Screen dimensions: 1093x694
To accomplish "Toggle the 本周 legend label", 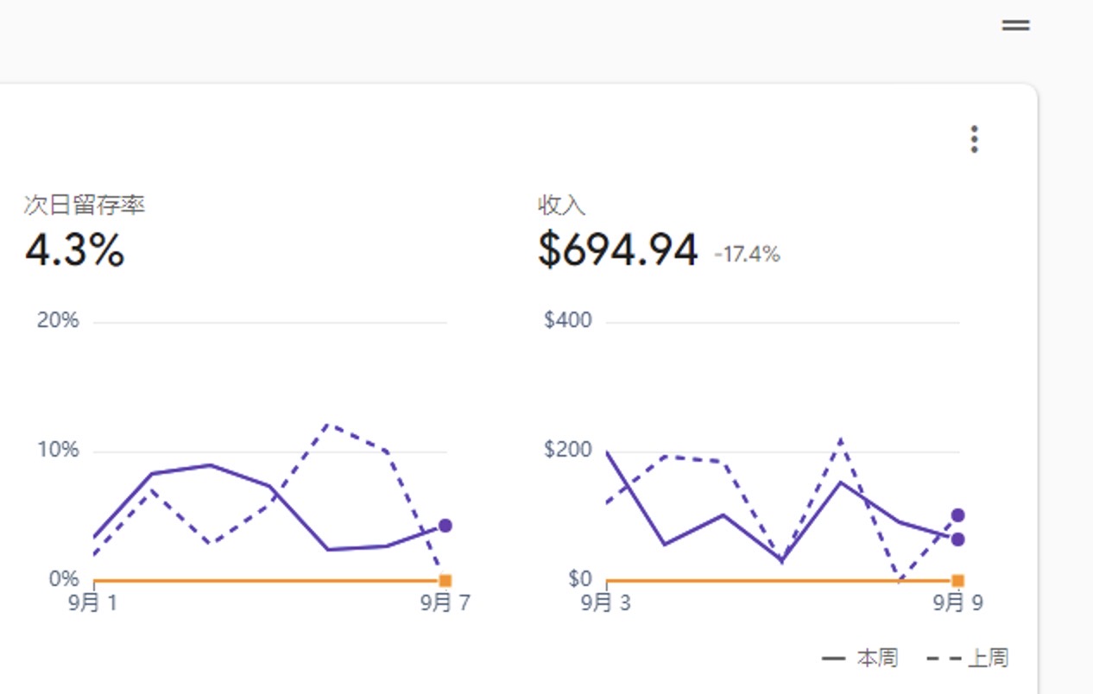I will 876,659.
